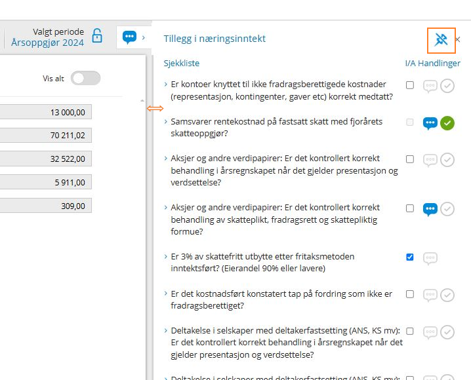
Task: Click the unpin panel icon
Action: click(x=441, y=40)
